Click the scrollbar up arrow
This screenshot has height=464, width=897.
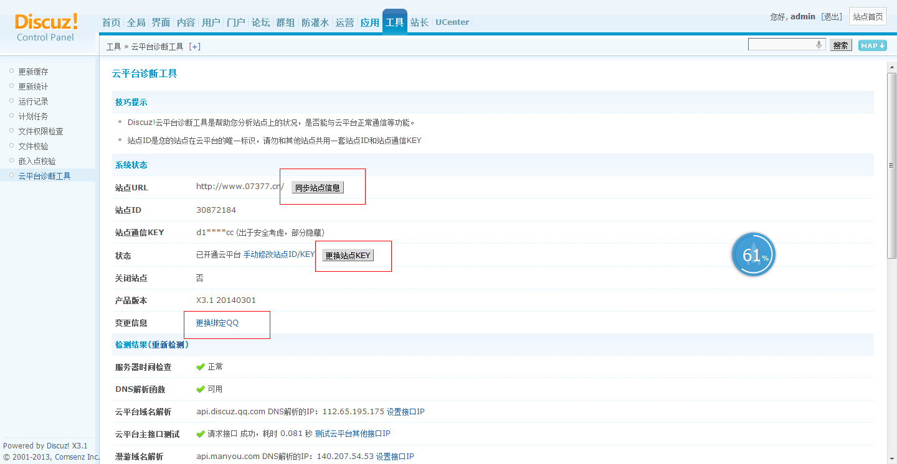point(892,67)
